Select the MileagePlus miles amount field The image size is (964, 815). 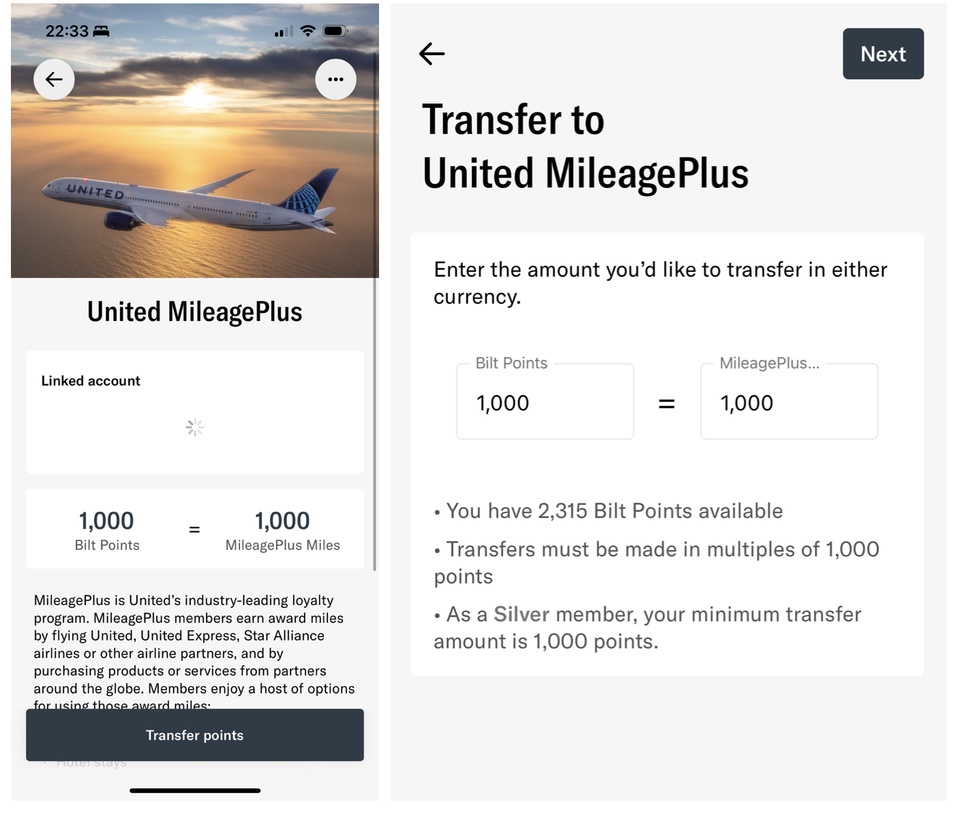coord(789,402)
